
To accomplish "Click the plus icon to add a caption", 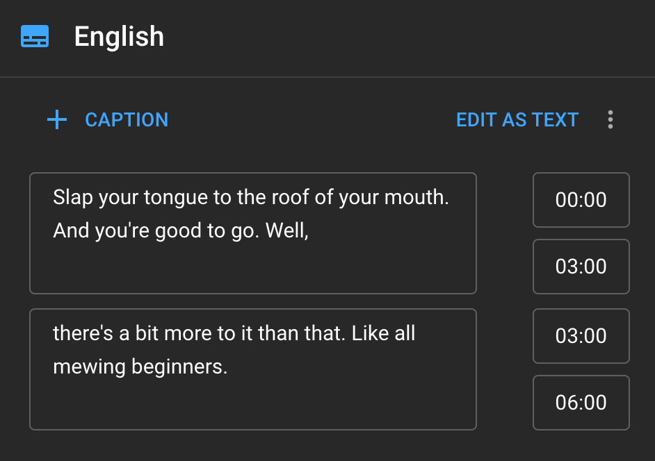I will pyautogui.click(x=56, y=119).
